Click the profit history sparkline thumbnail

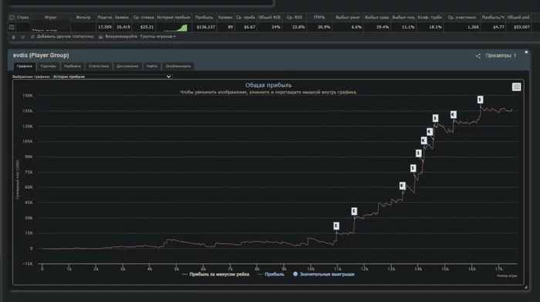click(x=176, y=27)
